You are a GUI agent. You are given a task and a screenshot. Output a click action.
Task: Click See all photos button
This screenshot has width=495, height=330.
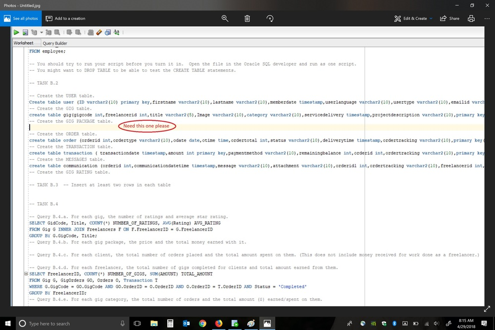(21, 18)
